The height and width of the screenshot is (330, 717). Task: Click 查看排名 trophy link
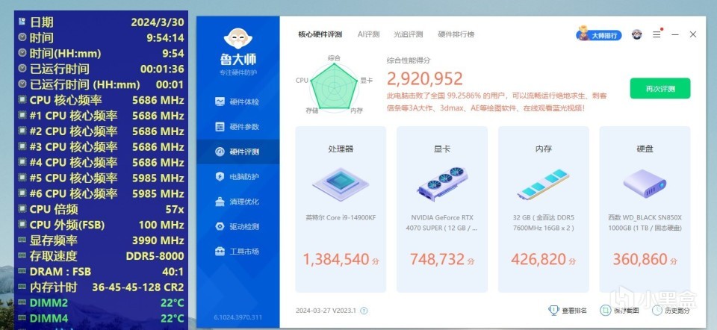point(568,311)
